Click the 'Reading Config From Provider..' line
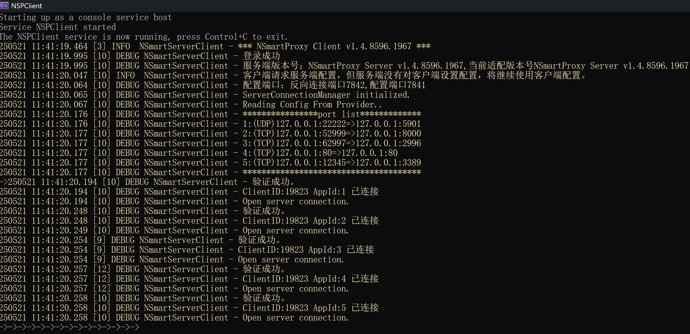 point(191,105)
